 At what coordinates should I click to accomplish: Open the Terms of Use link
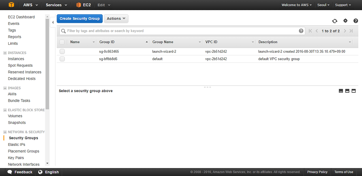coord(344,172)
